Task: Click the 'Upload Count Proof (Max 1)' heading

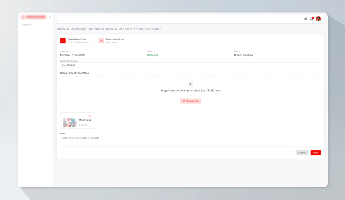Action: coord(76,73)
